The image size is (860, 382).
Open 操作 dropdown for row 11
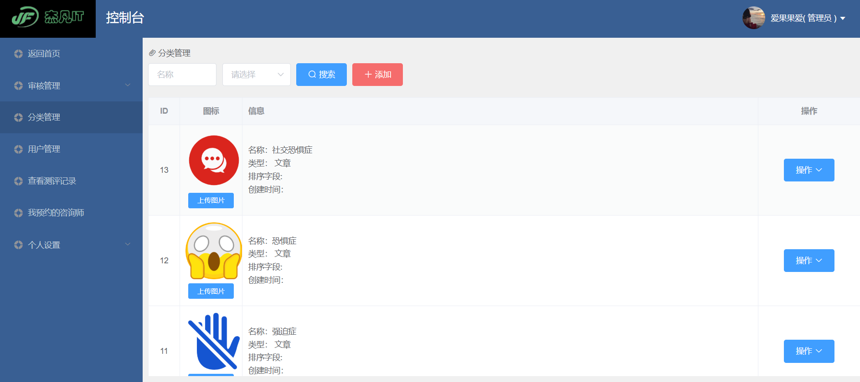pos(809,351)
